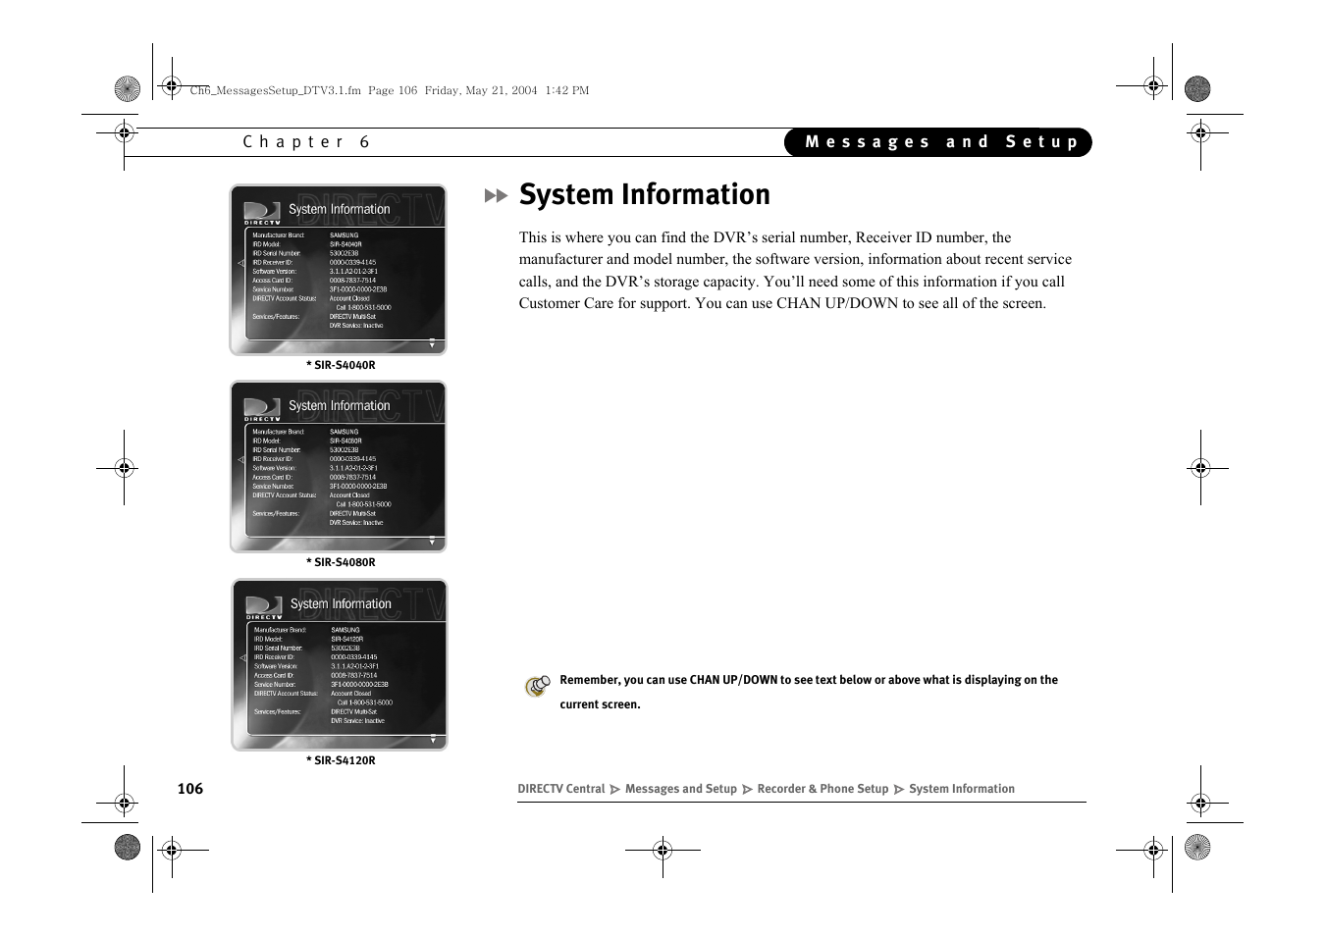Click the Ch6_MessagesSetup_DTV3.1.fm file header line
This screenshot has height=936, width=1326.
tap(390, 90)
